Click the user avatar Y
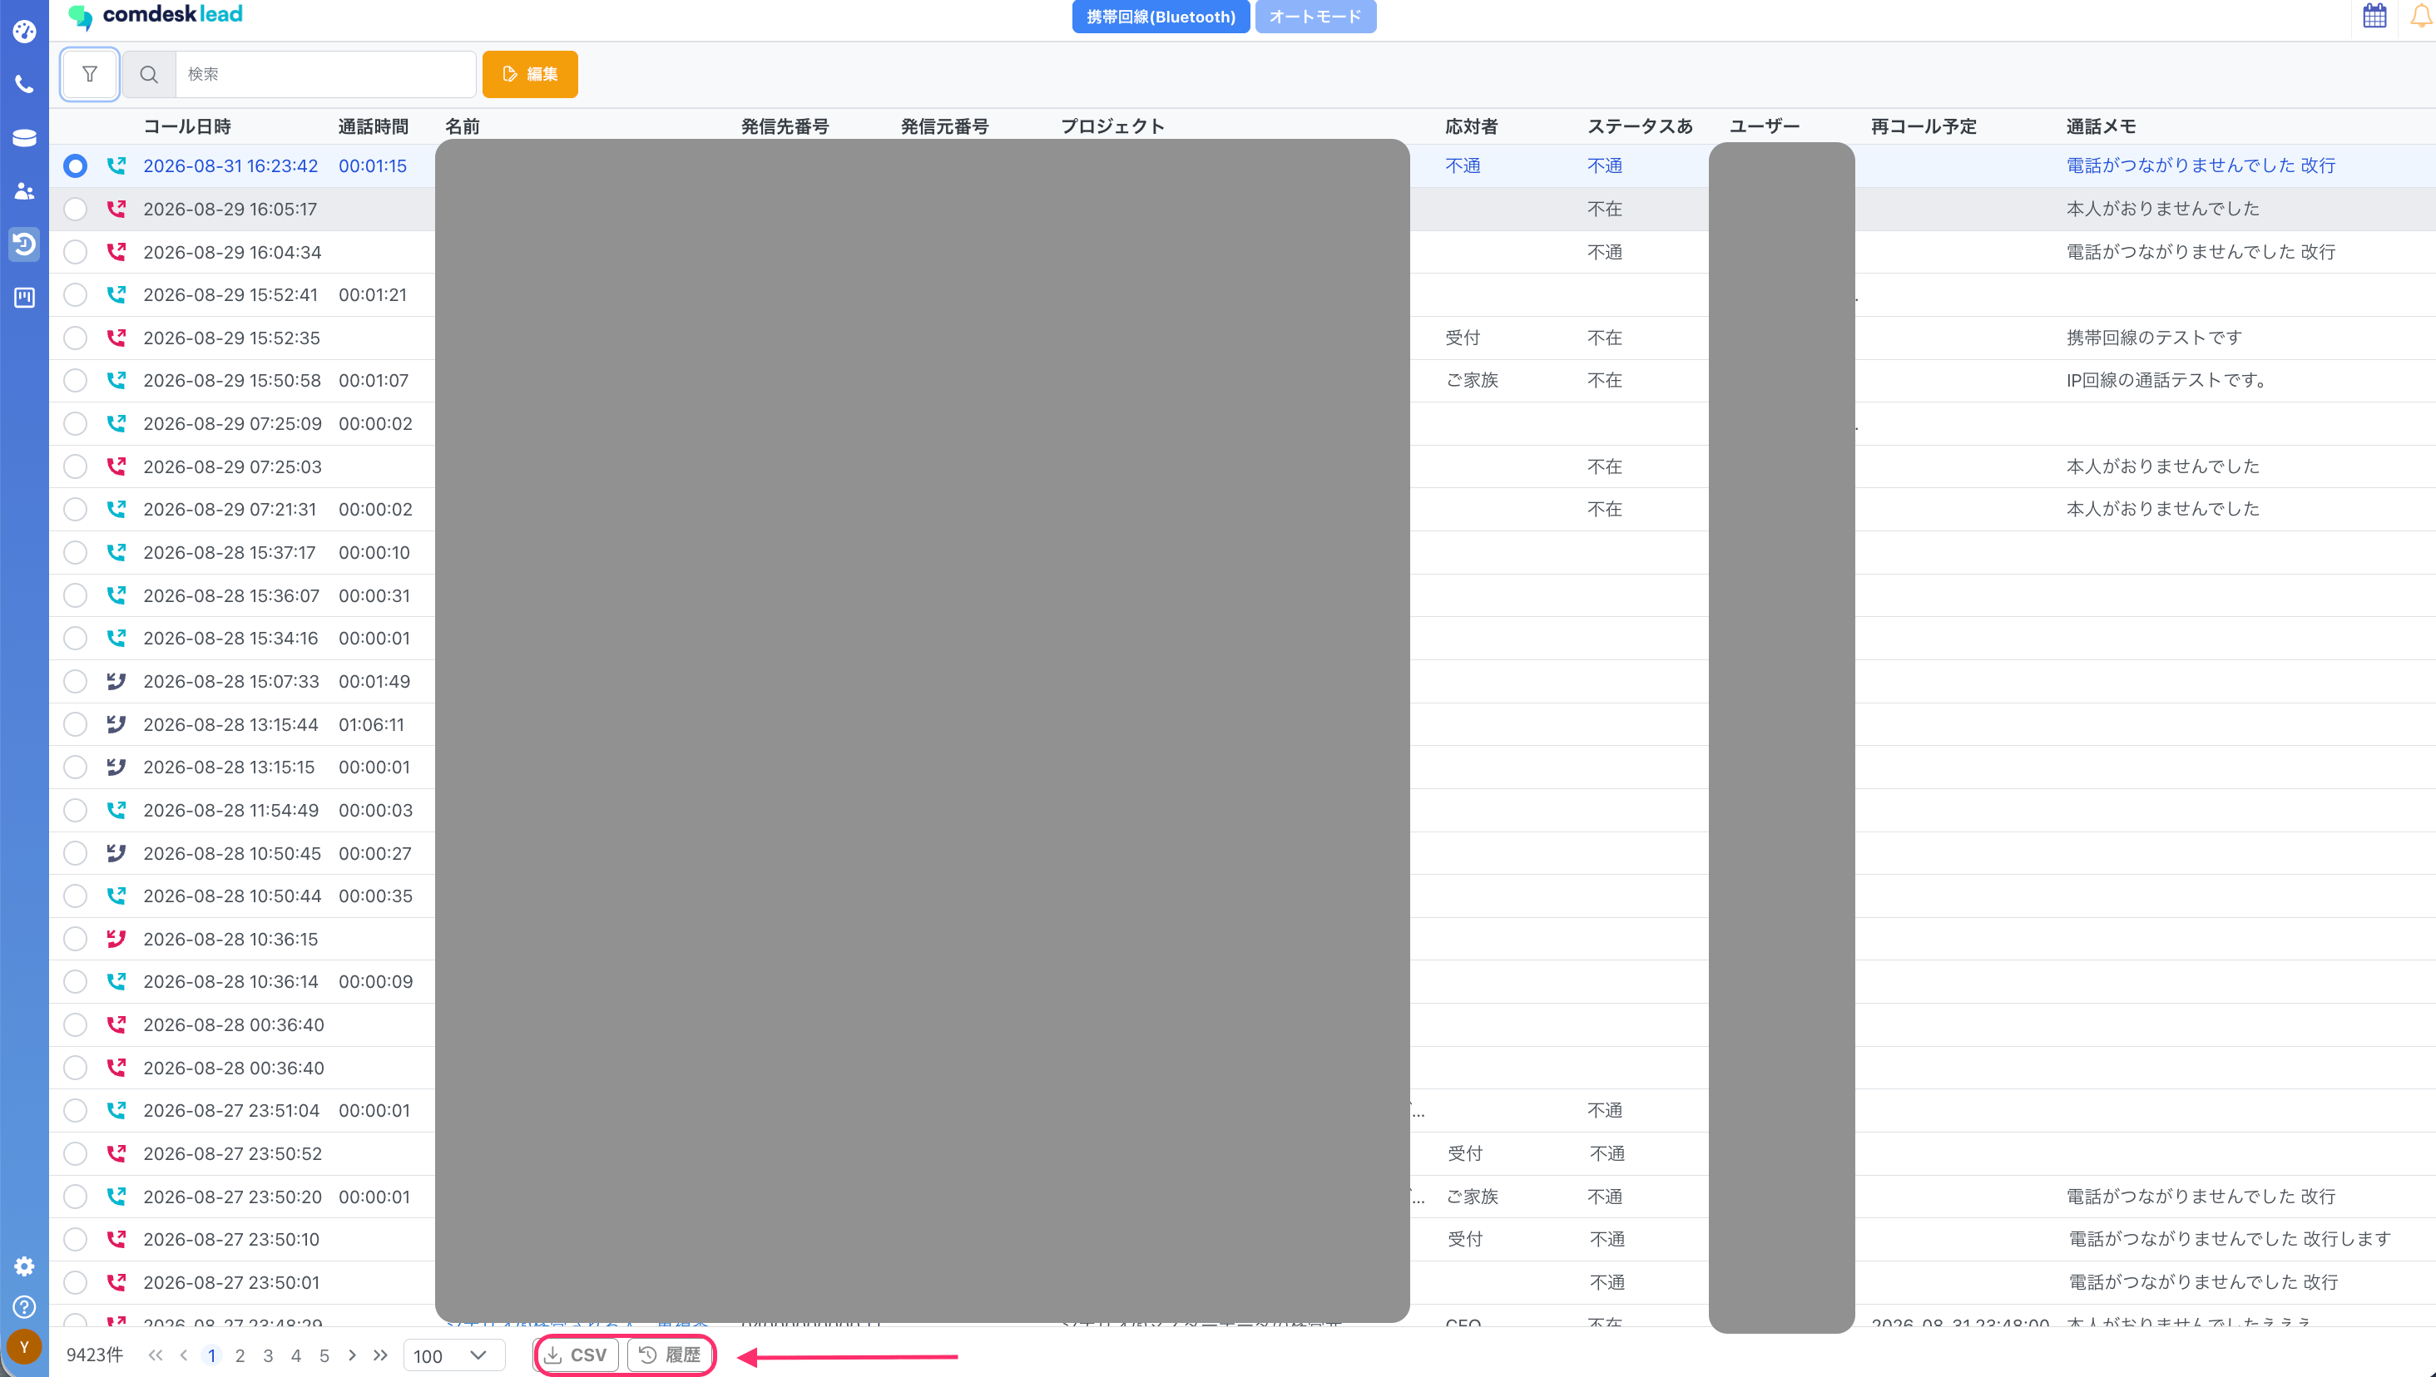The height and width of the screenshot is (1377, 2436). 25,1347
